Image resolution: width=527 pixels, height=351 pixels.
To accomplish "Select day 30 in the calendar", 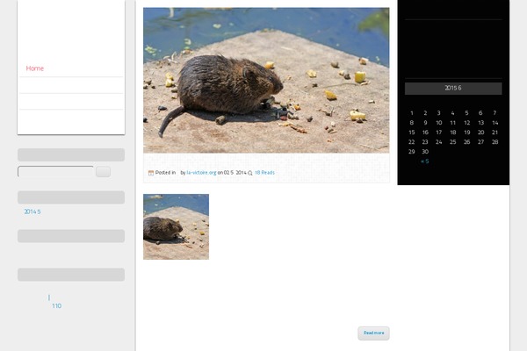I will pos(425,152).
